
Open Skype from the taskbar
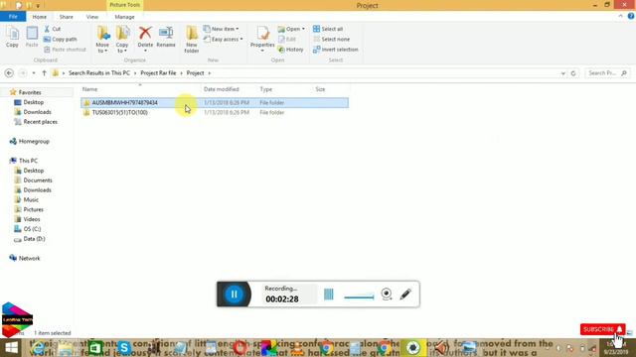[124, 348]
